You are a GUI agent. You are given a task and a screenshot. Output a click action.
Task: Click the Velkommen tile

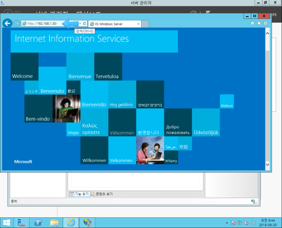tap(122, 150)
